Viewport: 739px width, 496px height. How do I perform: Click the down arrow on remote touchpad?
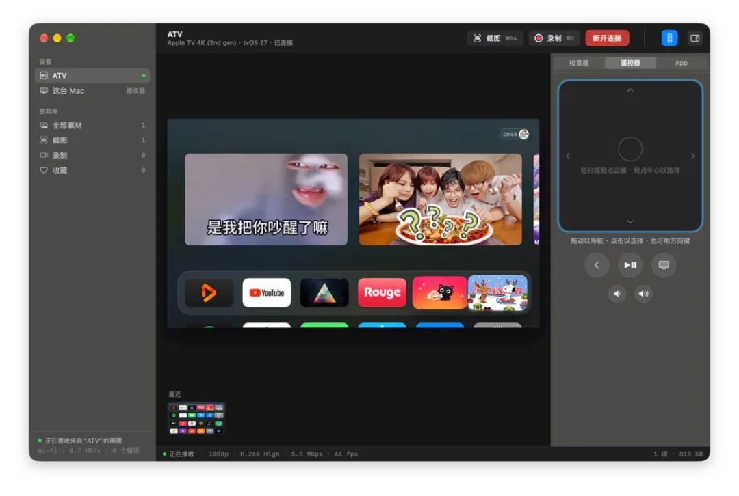pos(630,221)
